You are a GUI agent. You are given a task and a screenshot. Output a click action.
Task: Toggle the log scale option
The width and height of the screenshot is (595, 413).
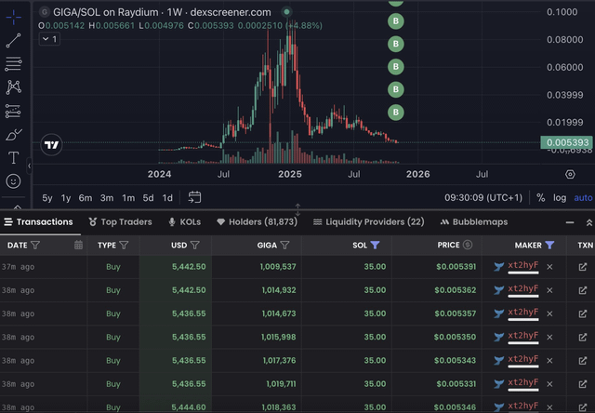tap(560, 197)
